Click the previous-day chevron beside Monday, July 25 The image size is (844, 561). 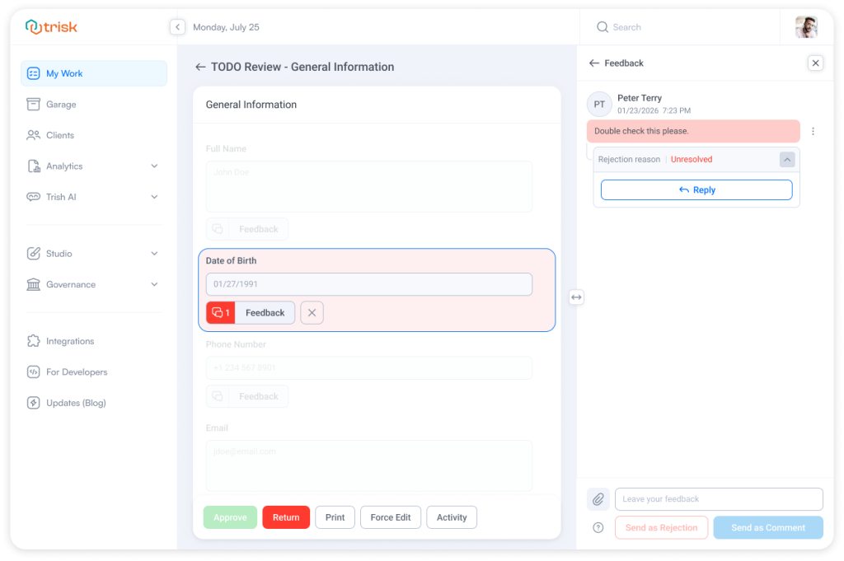pos(177,26)
